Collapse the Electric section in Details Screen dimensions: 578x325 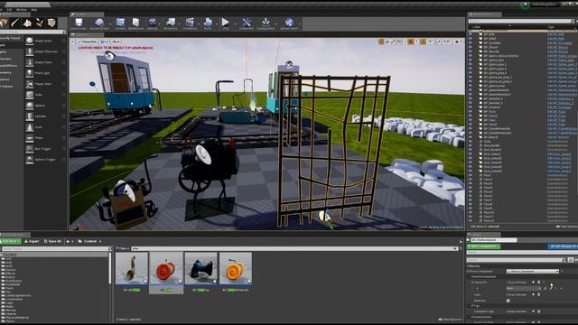(x=468, y=266)
